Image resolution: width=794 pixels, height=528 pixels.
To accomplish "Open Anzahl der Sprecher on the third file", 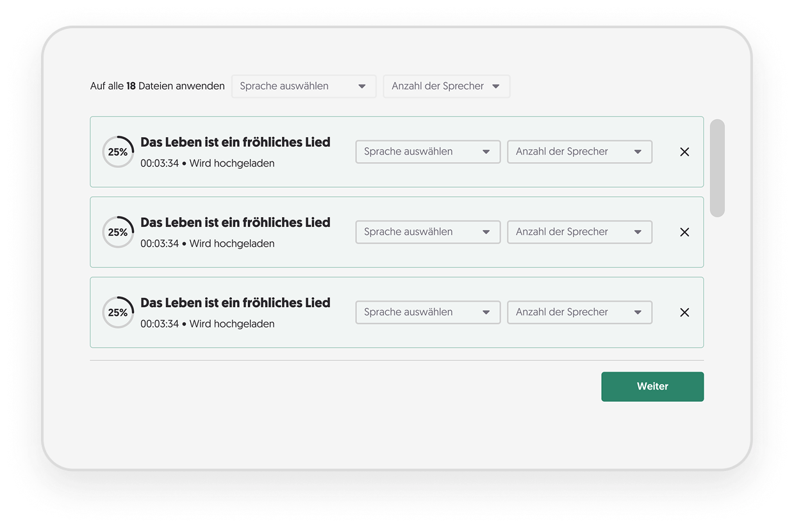I will pyautogui.click(x=579, y=312).
